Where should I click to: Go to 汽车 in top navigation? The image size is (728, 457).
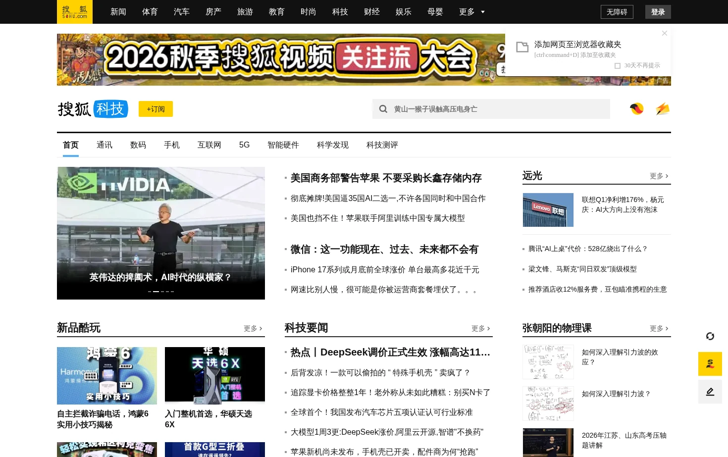(x=182, y=12)
